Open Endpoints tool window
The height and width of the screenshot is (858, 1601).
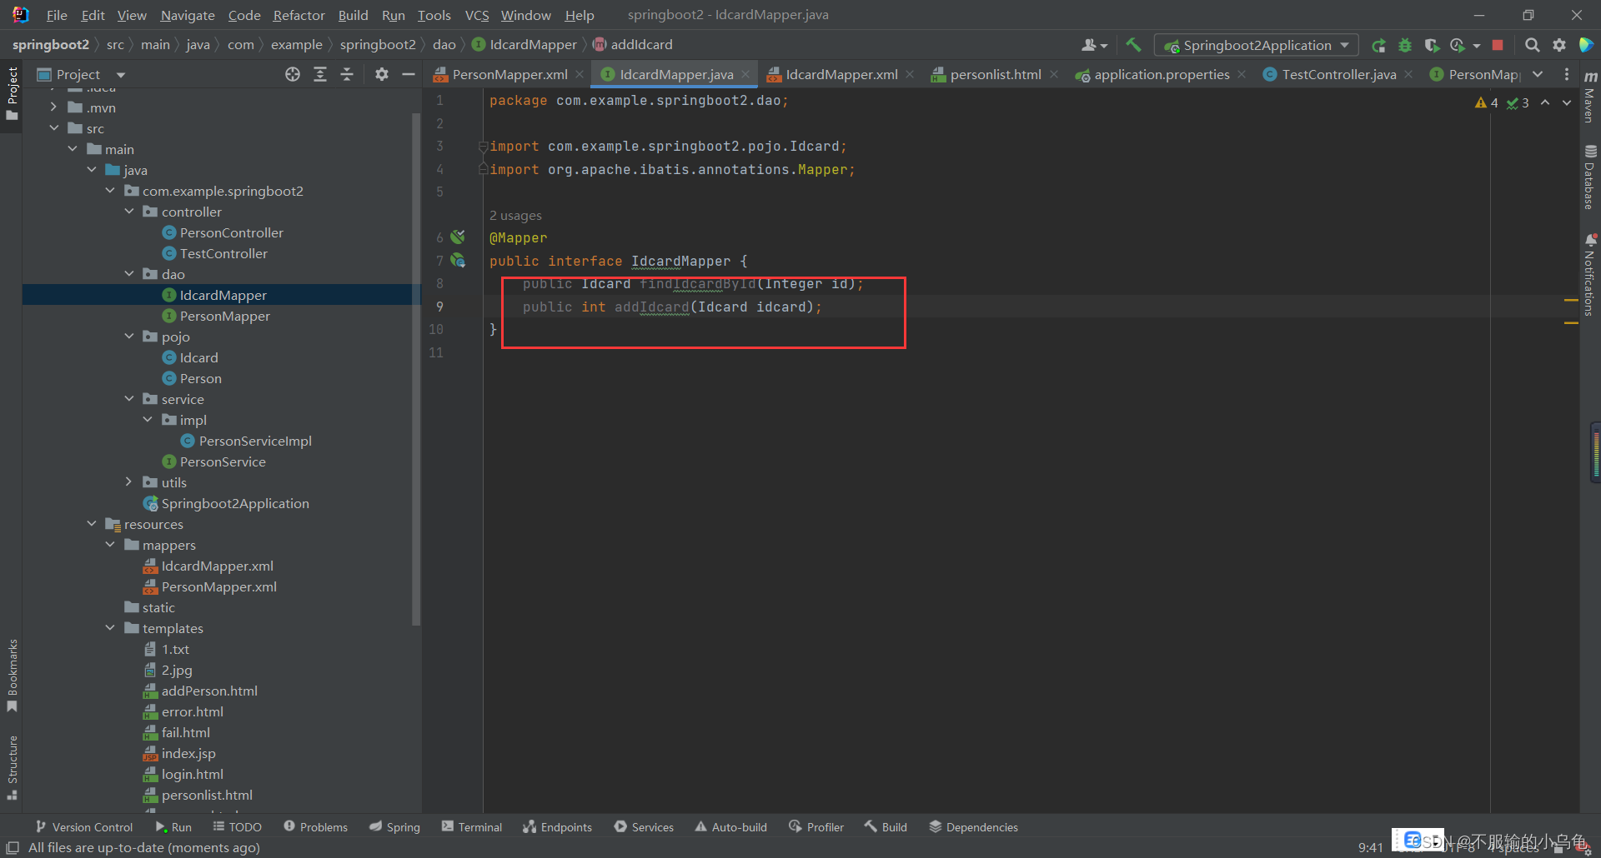(x=558, y=826)
